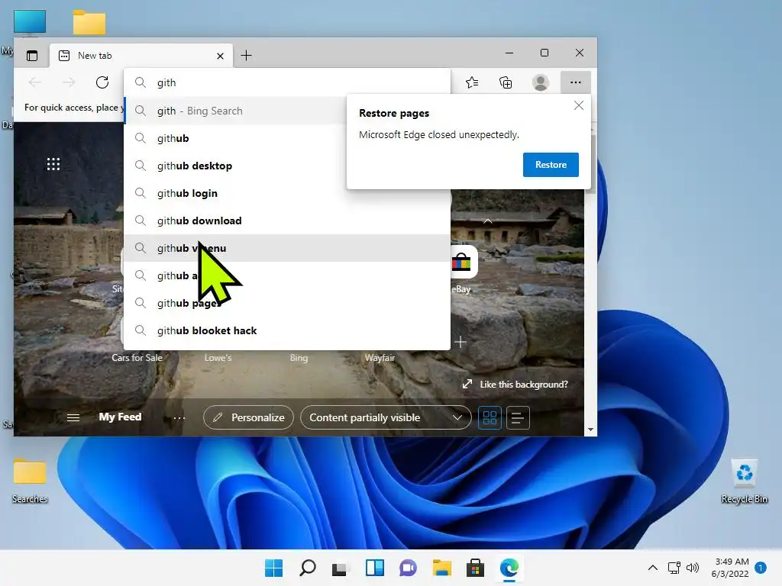Click Microsoft Edge taskbar icon

point(509,568)
